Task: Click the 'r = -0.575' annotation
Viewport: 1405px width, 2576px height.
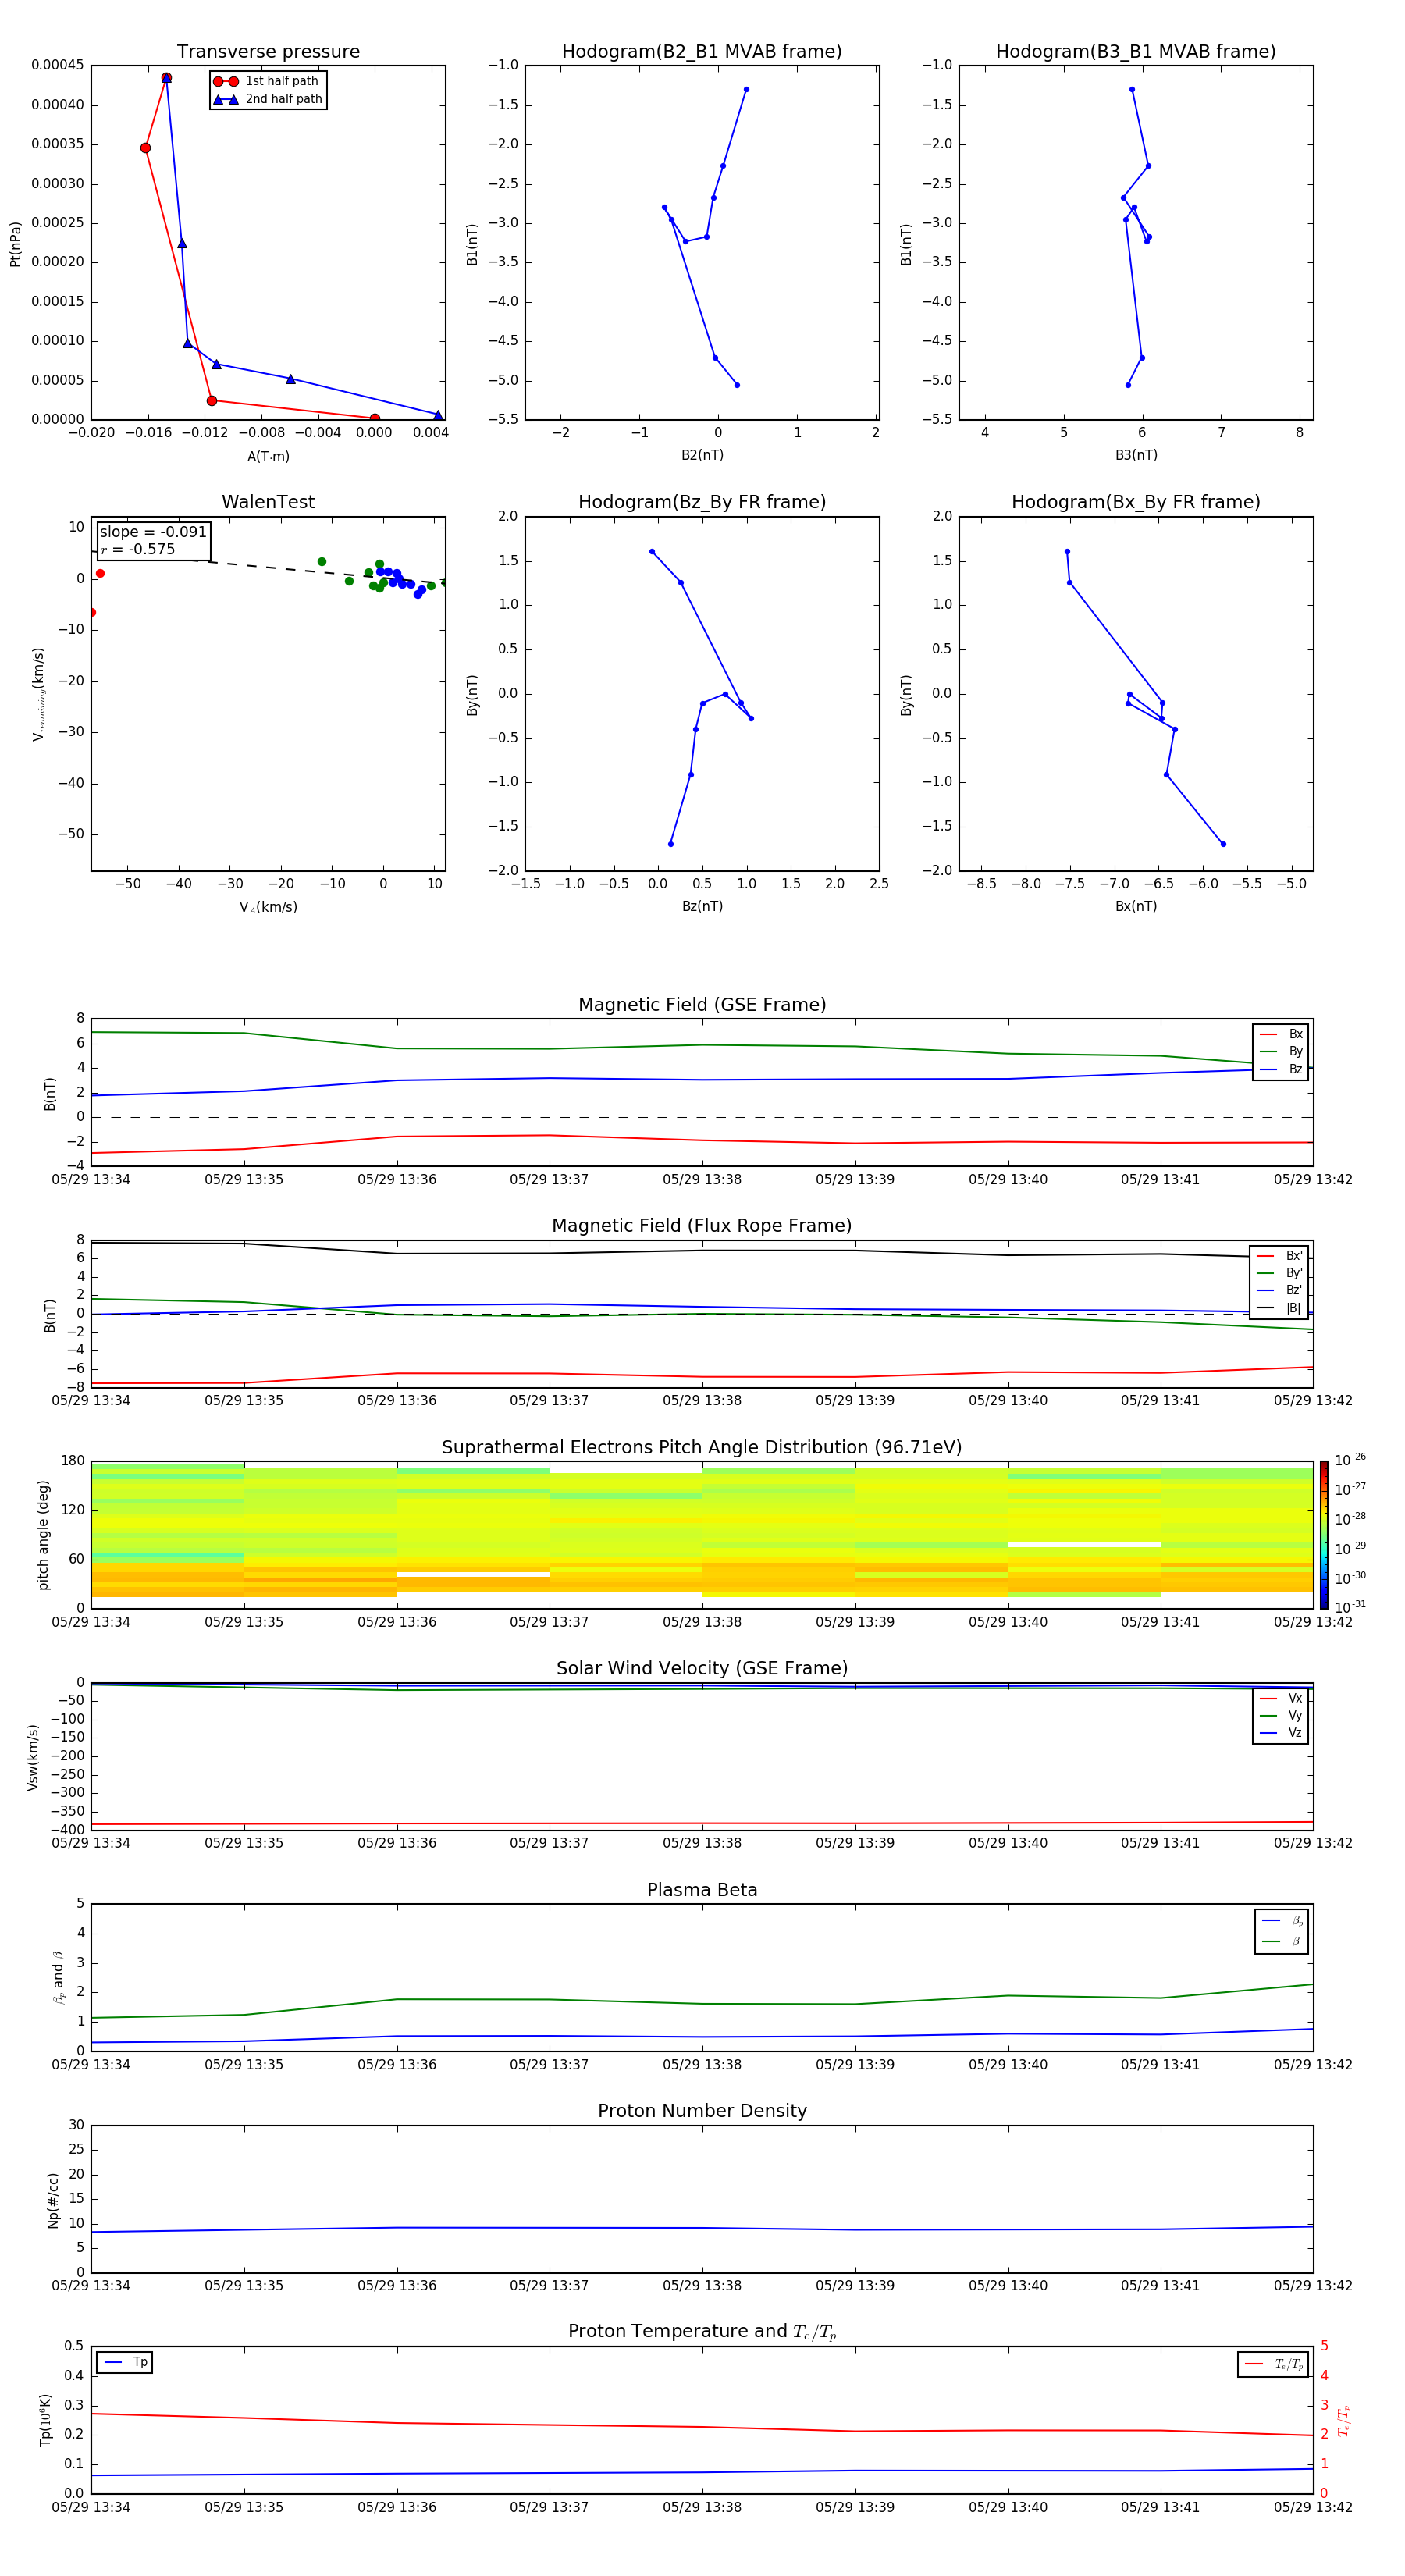Action: [x=138, y=549]
